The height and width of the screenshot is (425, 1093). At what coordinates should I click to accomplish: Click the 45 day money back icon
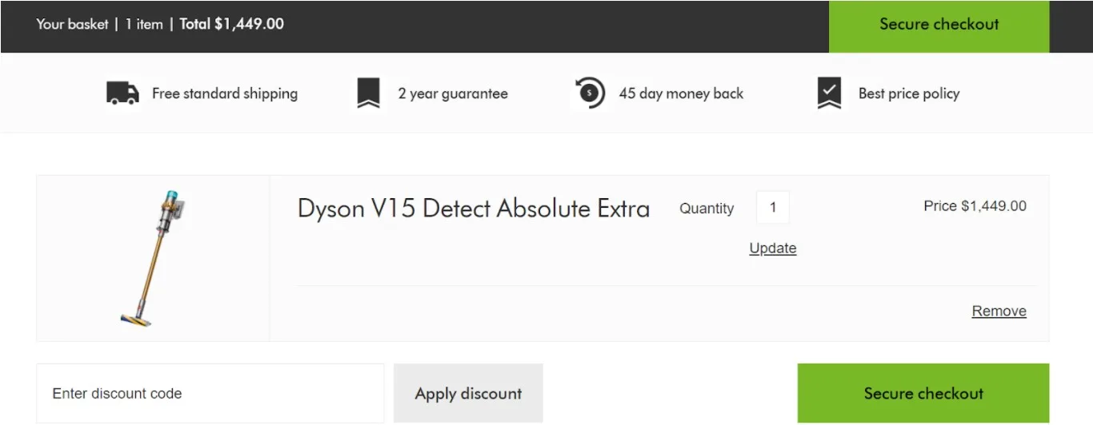[x=590, y=93]
